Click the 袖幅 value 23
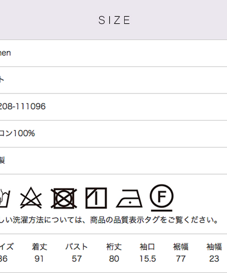This screenshot has width=227, height=273. [x=214, y=259]
